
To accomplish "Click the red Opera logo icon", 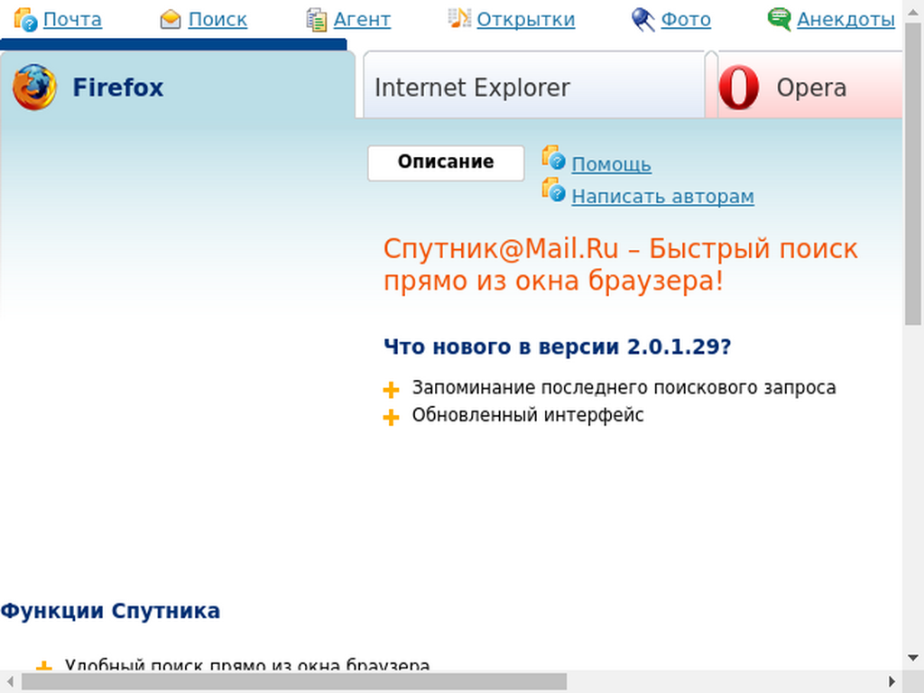I will (x=739, y=88).
